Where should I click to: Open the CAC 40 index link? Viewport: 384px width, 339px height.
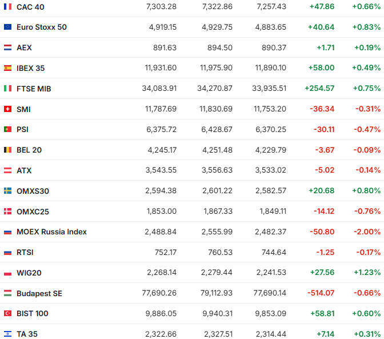30,7
